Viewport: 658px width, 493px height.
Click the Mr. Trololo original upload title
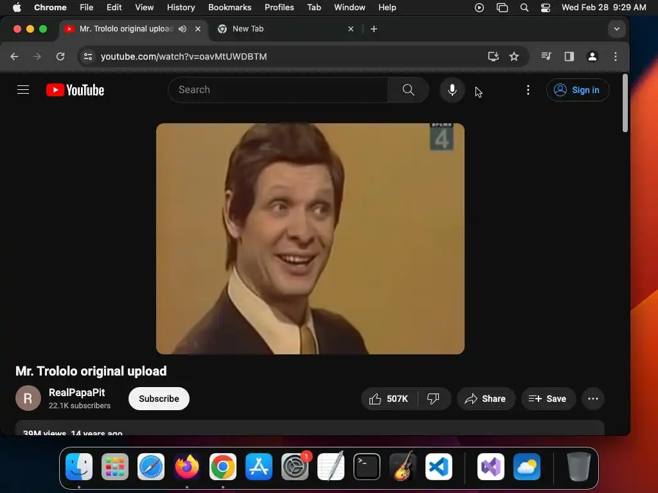(x=91, y=371)
